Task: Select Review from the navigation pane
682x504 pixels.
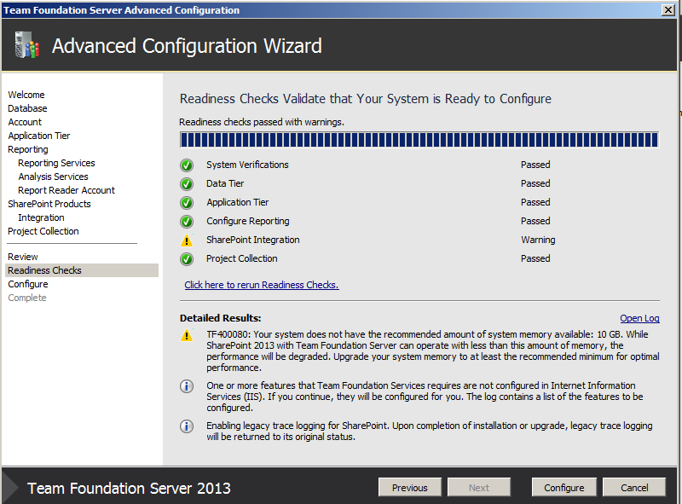Action: [22, 256]
